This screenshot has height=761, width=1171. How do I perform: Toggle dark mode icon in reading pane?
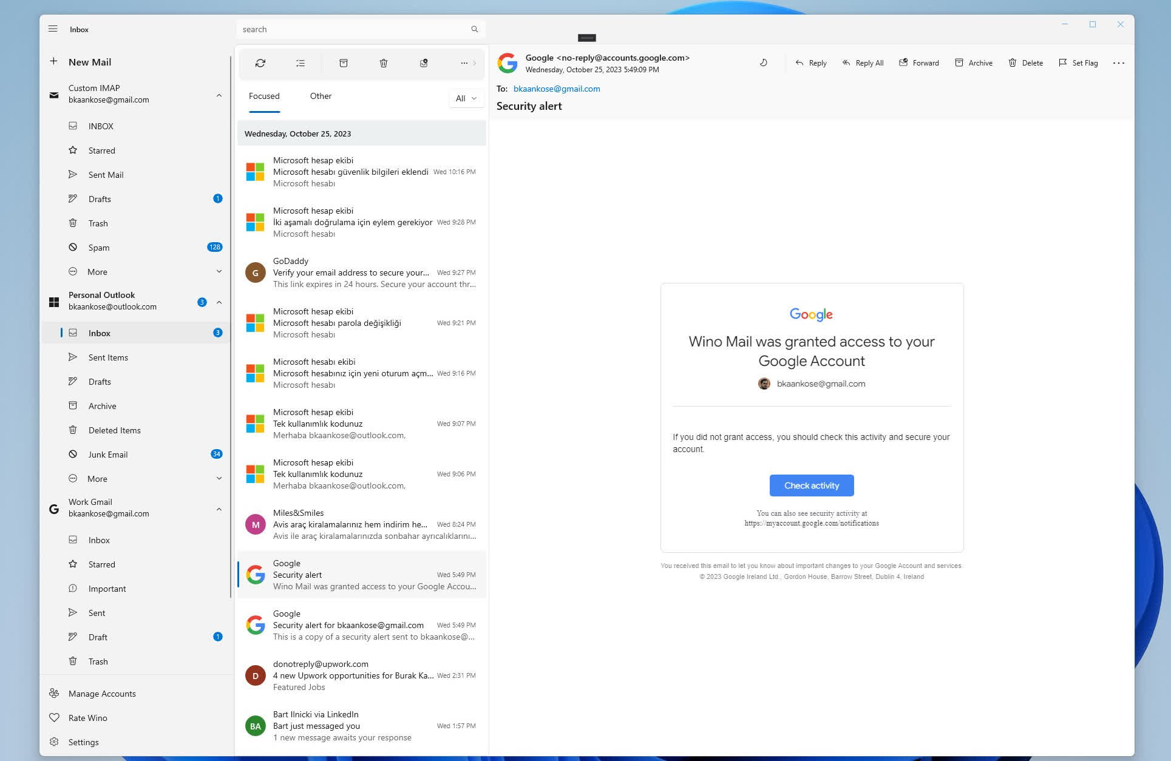point(764,63)
